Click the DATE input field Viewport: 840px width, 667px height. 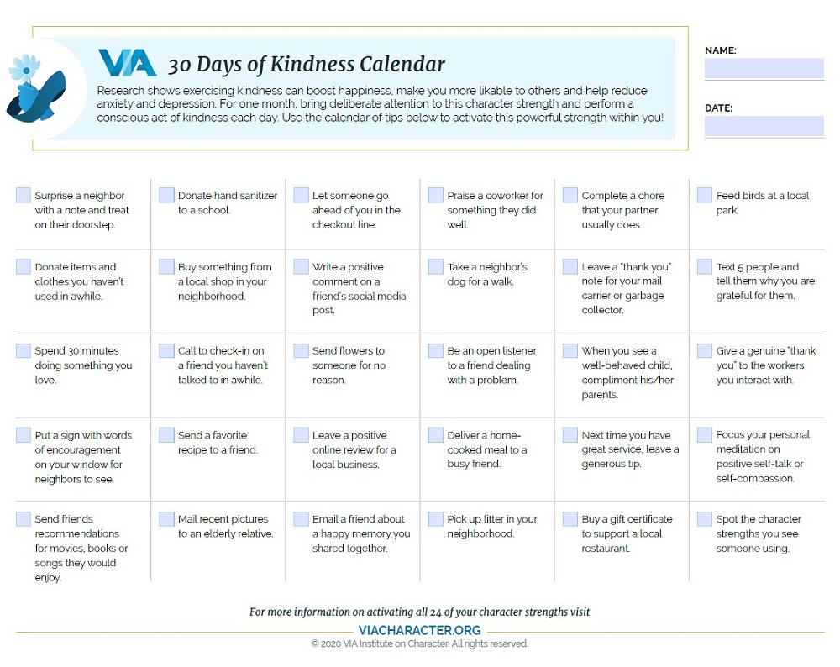(764, 126)
